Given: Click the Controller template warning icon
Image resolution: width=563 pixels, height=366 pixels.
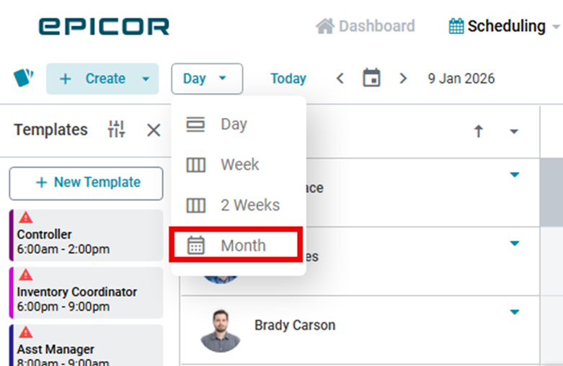Looking at the screenshot, I should 26,217.
